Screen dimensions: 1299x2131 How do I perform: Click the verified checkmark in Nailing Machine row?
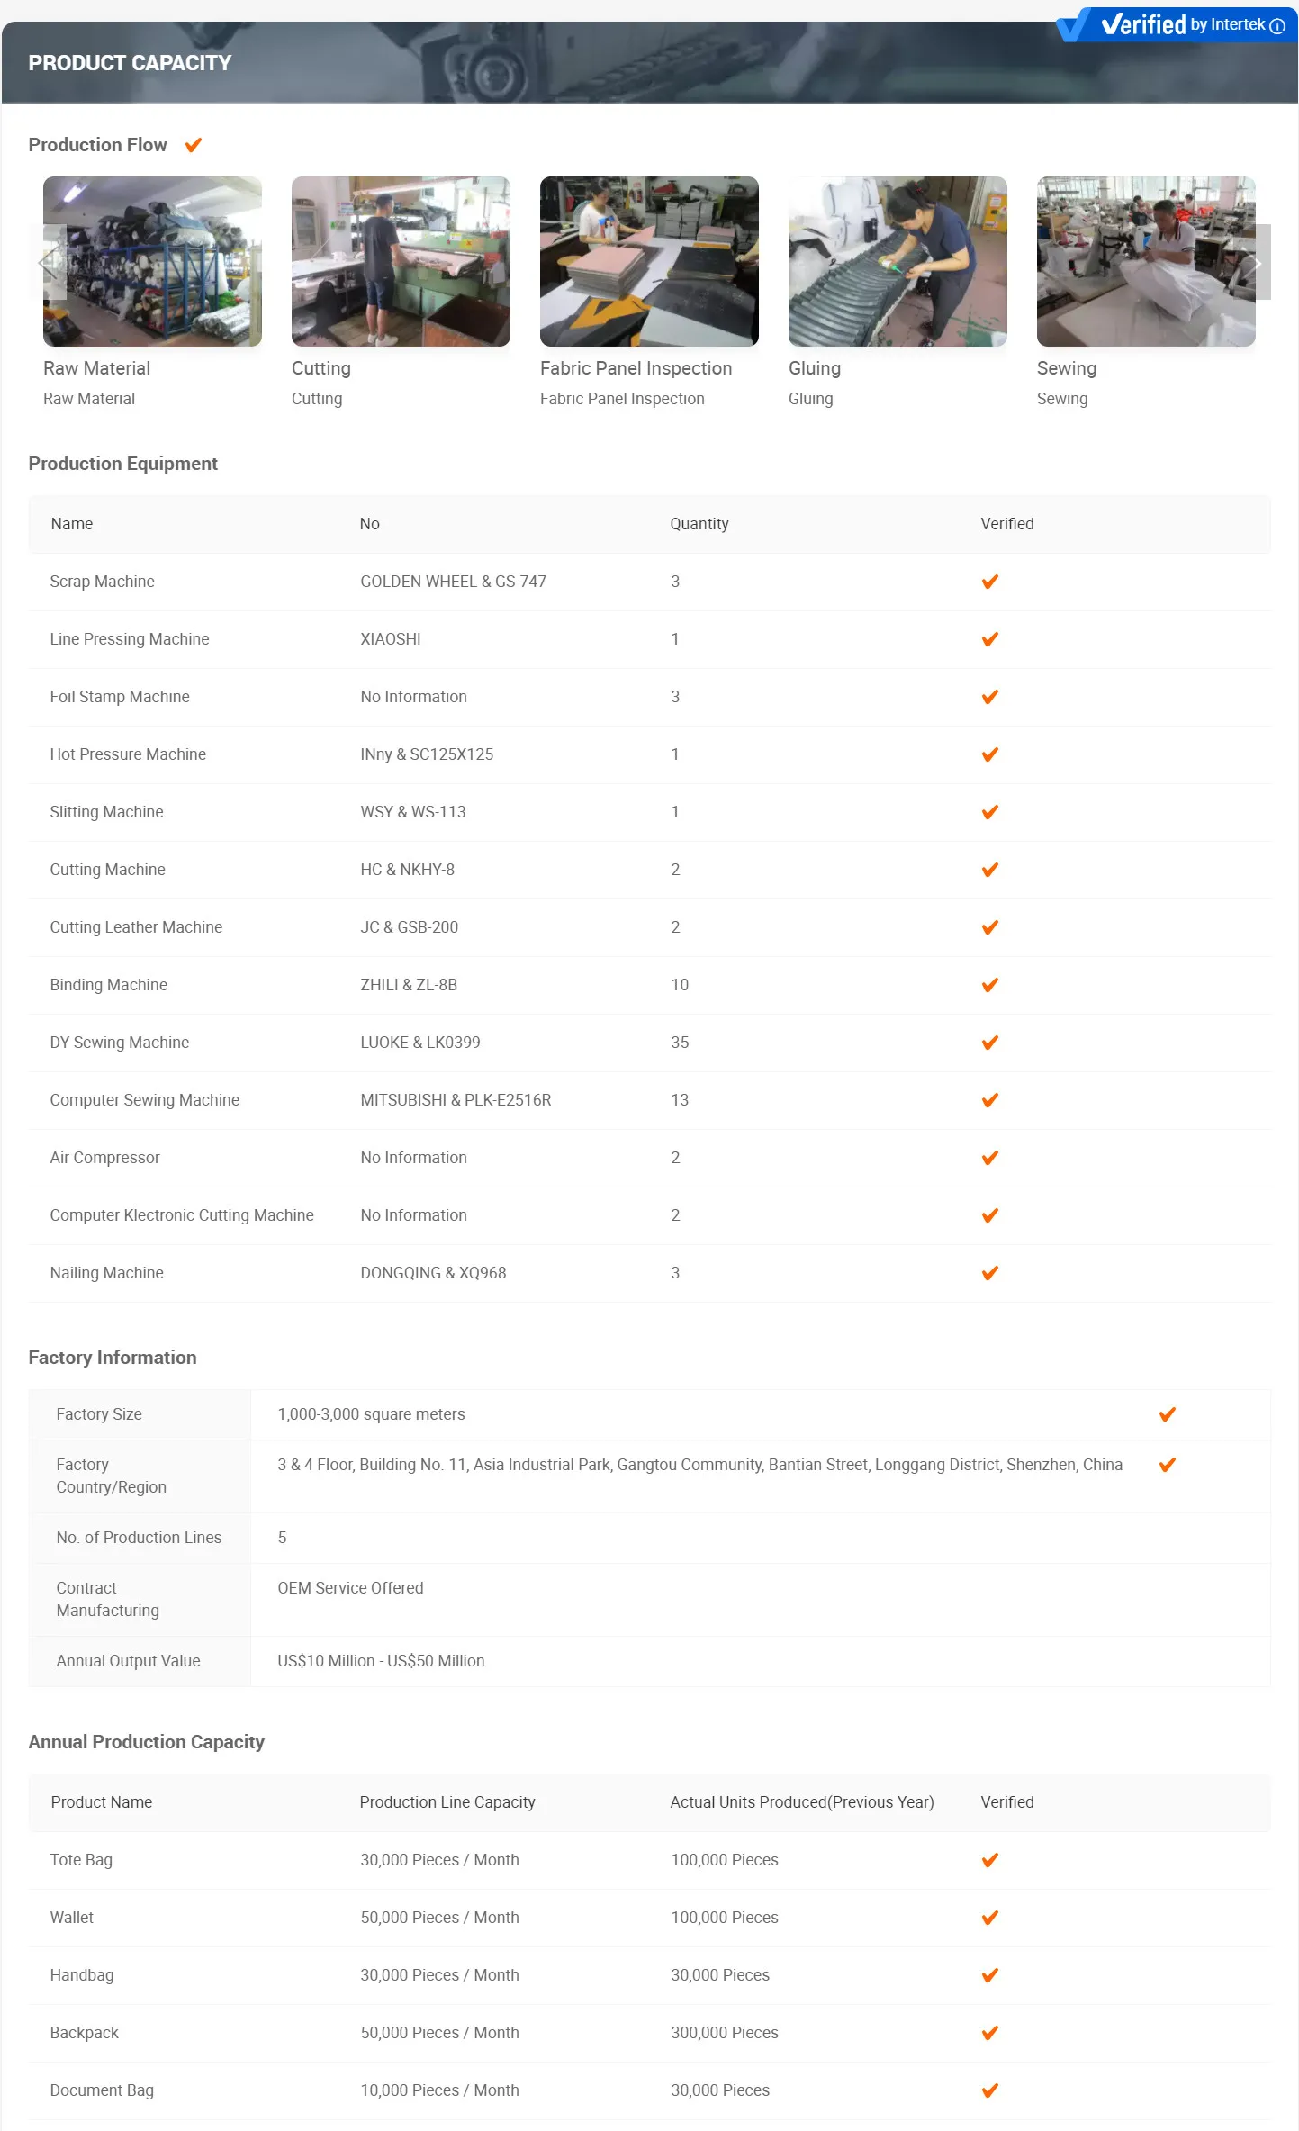[989, 1273]
